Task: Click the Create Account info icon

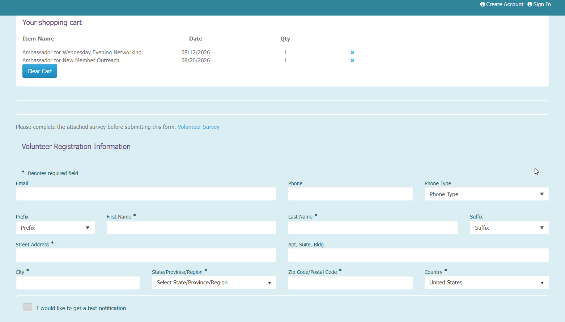Action: (x=483, y=4)
